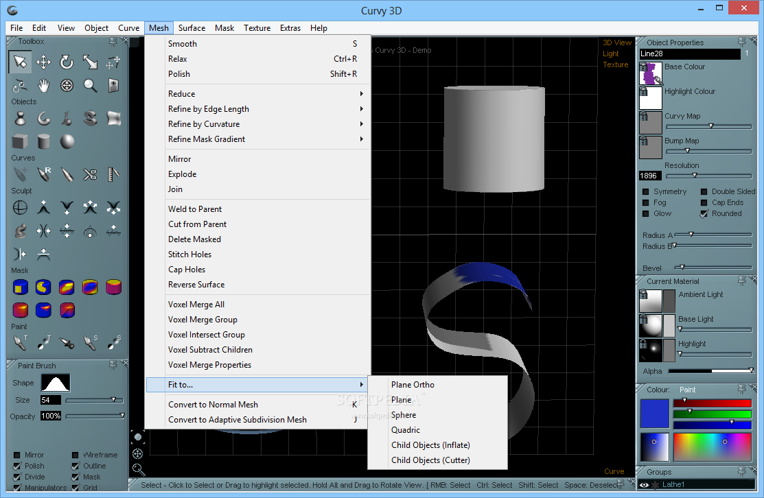Expand Refine by Edge Length submenu

tap(258, 108)
